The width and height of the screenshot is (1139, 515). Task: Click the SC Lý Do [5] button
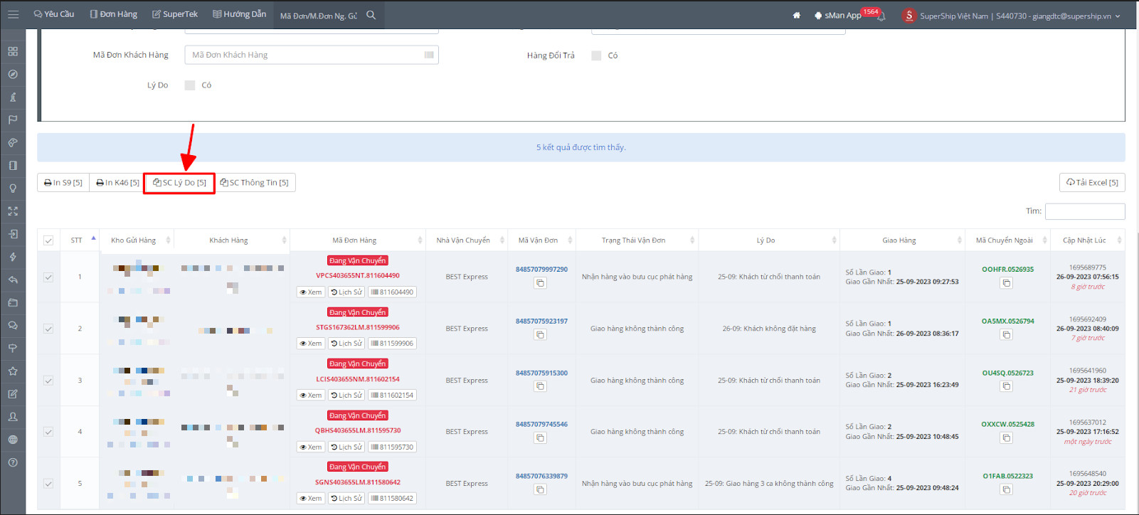(x=179, y=183)
